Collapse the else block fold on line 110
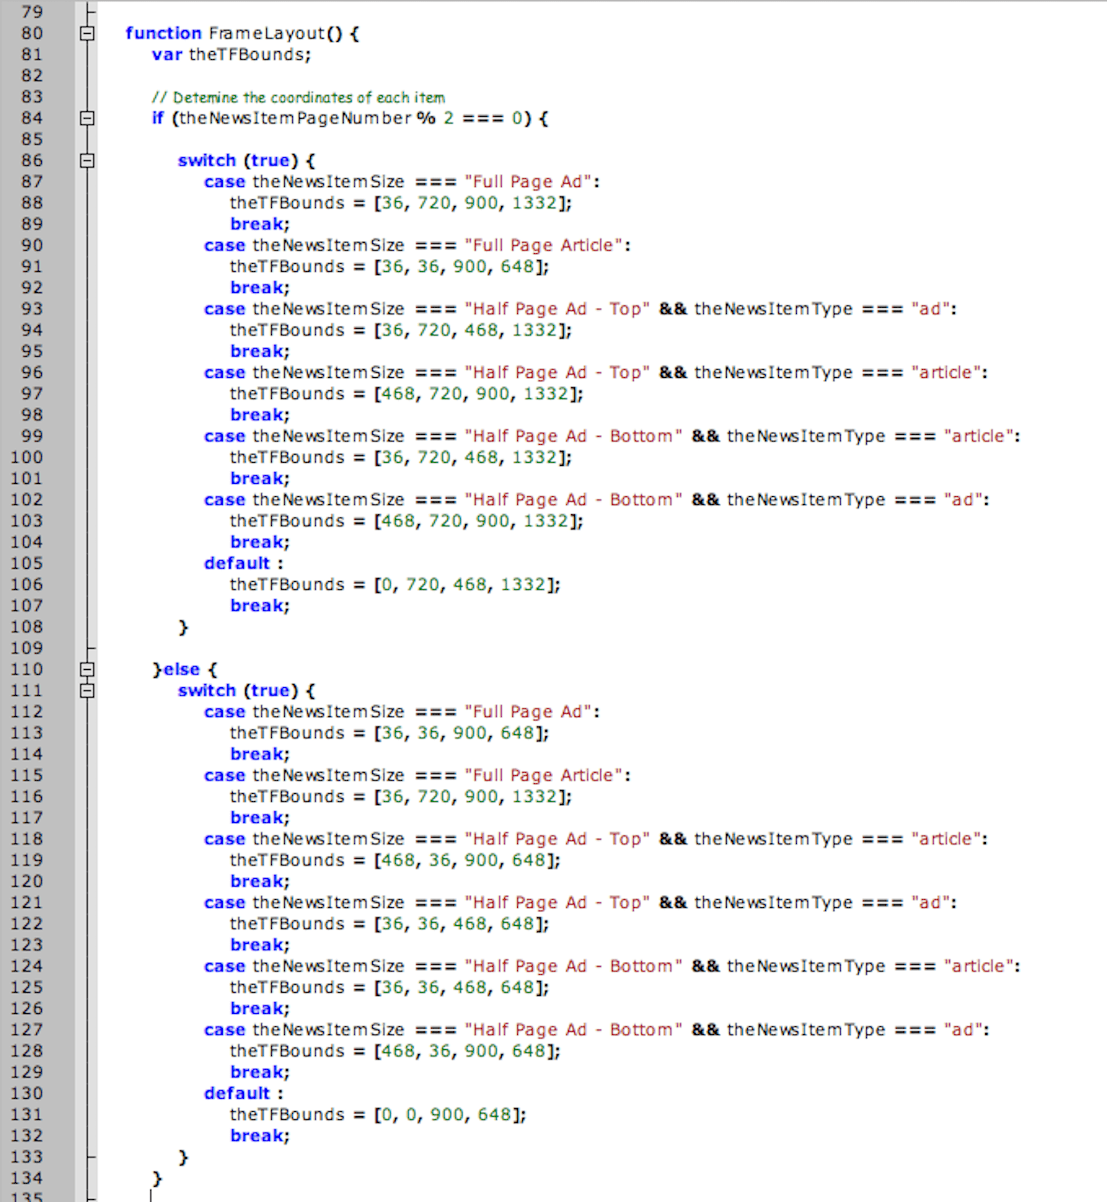This screenshot has width=1107, height=1202. click(x=87, y=669)
